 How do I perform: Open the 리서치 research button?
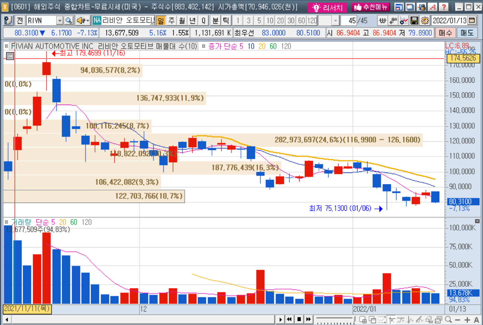tap(327, 7)
